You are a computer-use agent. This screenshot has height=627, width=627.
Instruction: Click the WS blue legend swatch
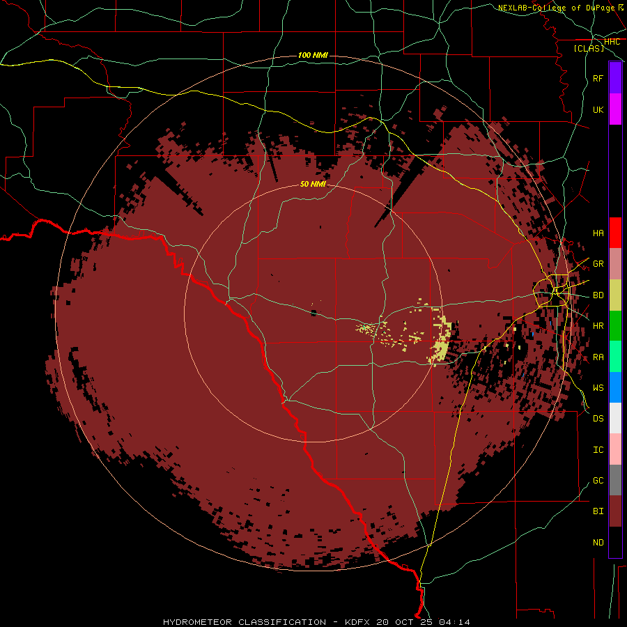615,387
